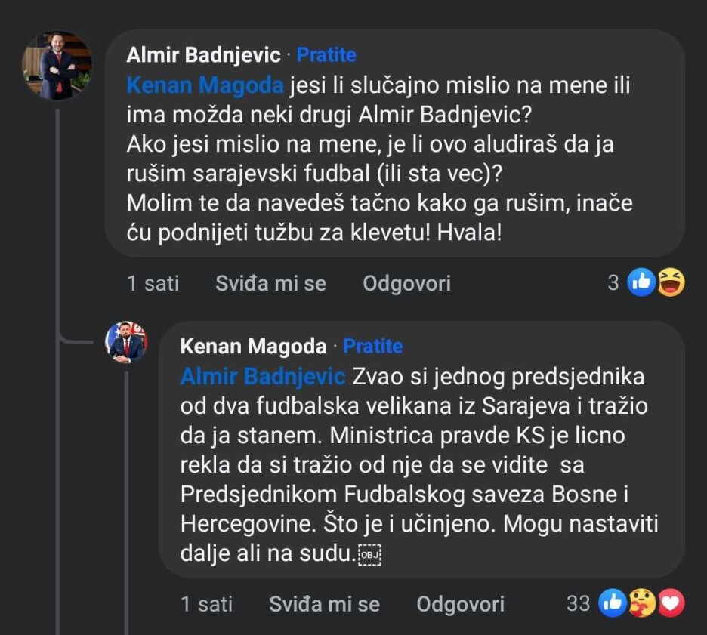
Task: Show the 3 reactions count on Almir's comment
Action: pyautogui.click(x=613, y=283)
